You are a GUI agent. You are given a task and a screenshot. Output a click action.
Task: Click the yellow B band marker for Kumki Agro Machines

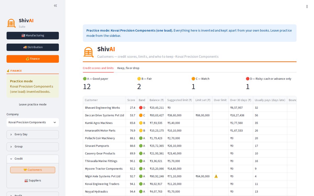coord(141,123)
